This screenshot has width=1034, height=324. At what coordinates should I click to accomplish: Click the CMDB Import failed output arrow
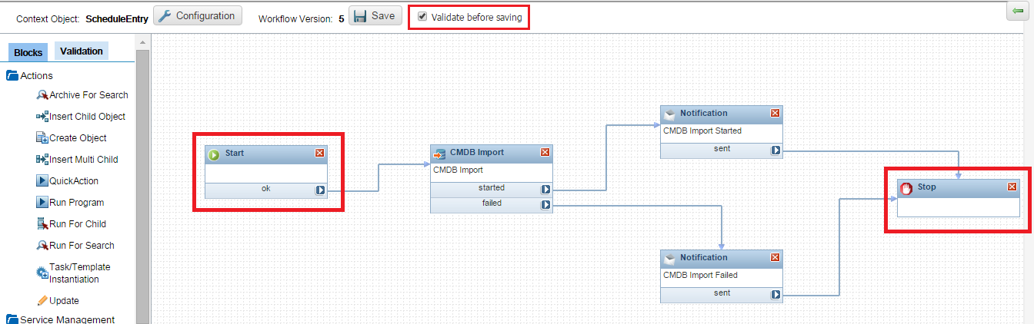tap(545, 204)
